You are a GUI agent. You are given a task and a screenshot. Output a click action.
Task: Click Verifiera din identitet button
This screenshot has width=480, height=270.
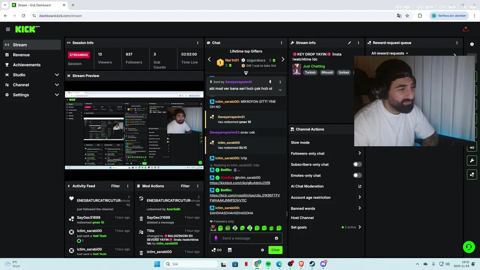pyautogui.click(x=448, y=16)
